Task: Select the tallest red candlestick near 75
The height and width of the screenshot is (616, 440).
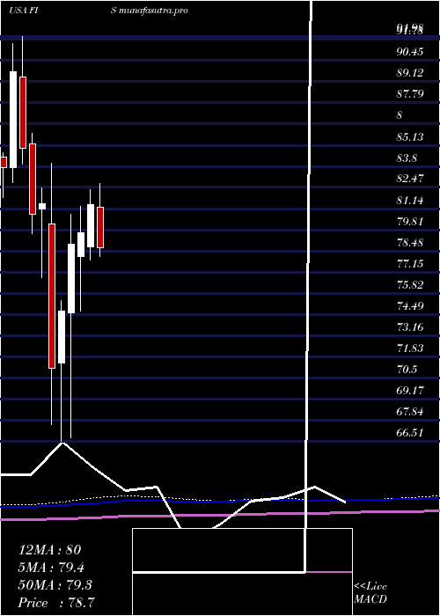Action: pos(52,296)
